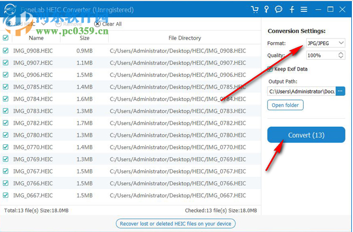Click the Remove toolbar button

(69, 24)
